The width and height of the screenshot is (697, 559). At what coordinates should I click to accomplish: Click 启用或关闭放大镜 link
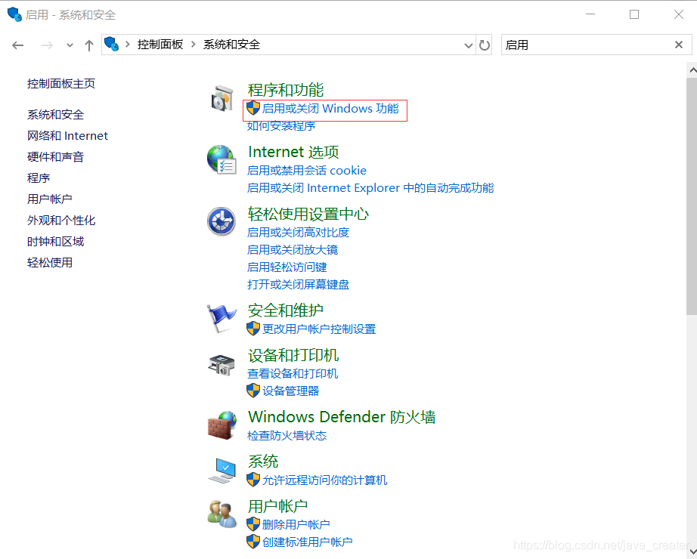(293, 249)
